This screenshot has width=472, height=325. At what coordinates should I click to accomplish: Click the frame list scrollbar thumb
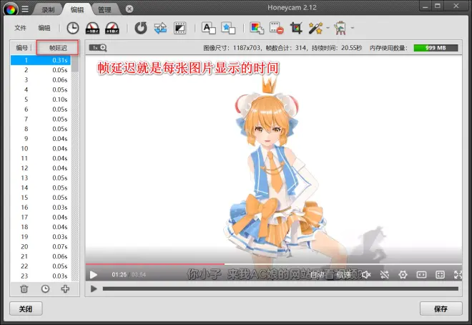tap(75, 64)
